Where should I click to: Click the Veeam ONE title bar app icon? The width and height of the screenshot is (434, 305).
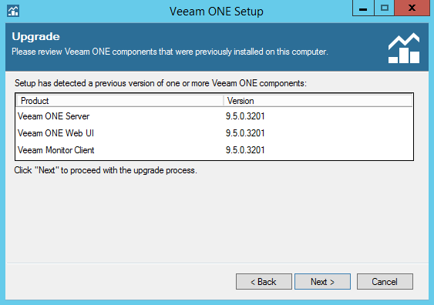13,11
